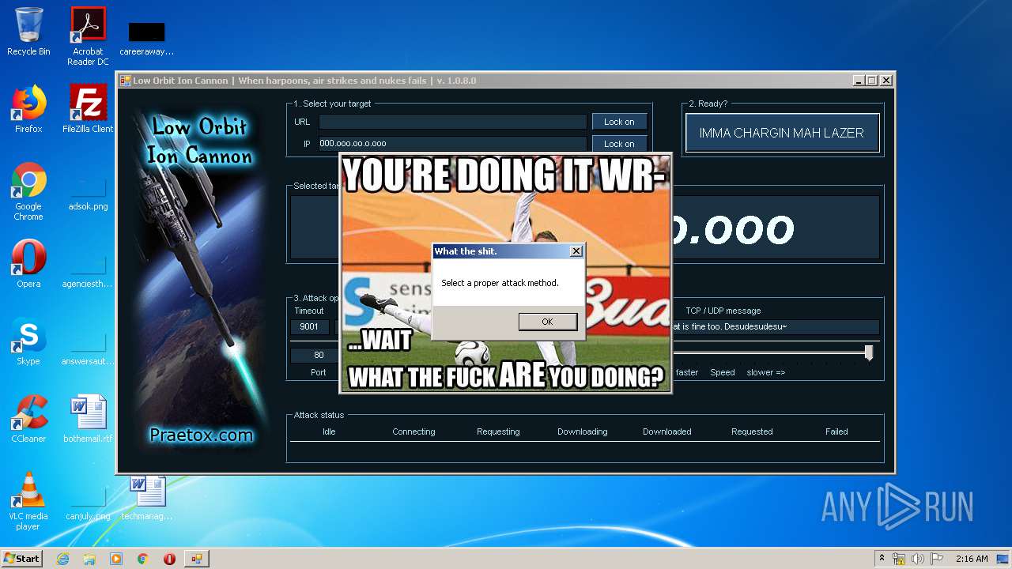Click OK in the 'What the shit.' dialog
1012x569 pixels.
coord(547,322)
